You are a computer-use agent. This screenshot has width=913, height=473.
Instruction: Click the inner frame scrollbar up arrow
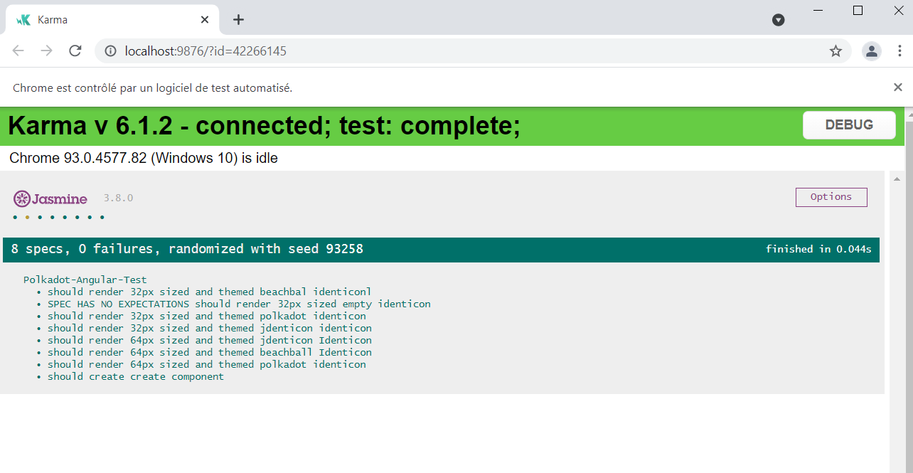click(896, 179)
